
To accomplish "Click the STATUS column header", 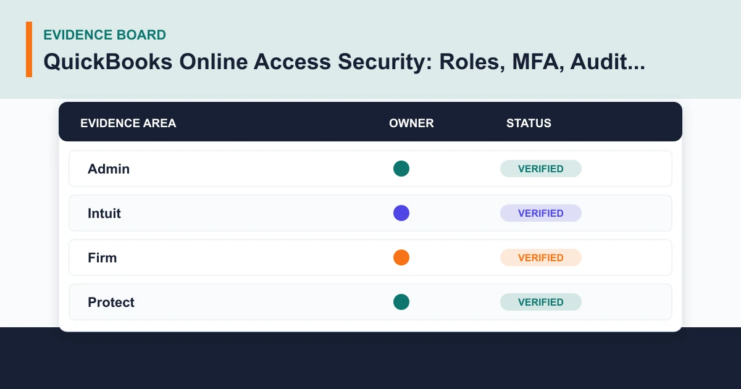I will click(x=529, y=123).
